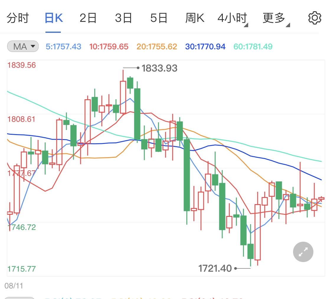Switch to 2日 chart tab
The height and width of the screenshot is (299, 332).
tap(88, 18)
